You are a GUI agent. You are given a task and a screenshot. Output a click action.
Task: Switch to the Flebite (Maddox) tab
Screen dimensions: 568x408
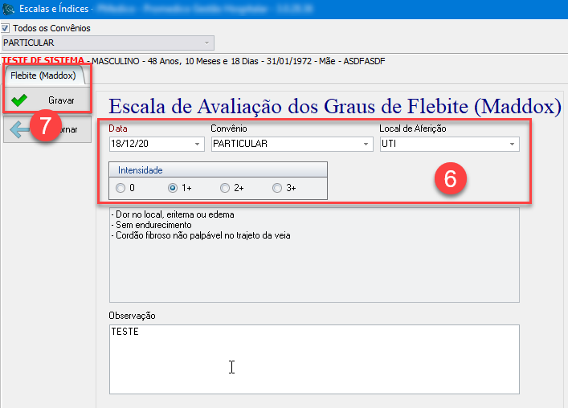[43, 76]
